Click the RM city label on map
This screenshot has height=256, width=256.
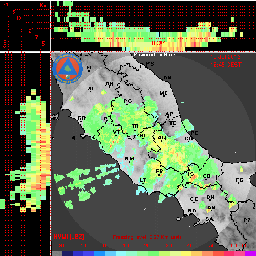click(130, 159)
